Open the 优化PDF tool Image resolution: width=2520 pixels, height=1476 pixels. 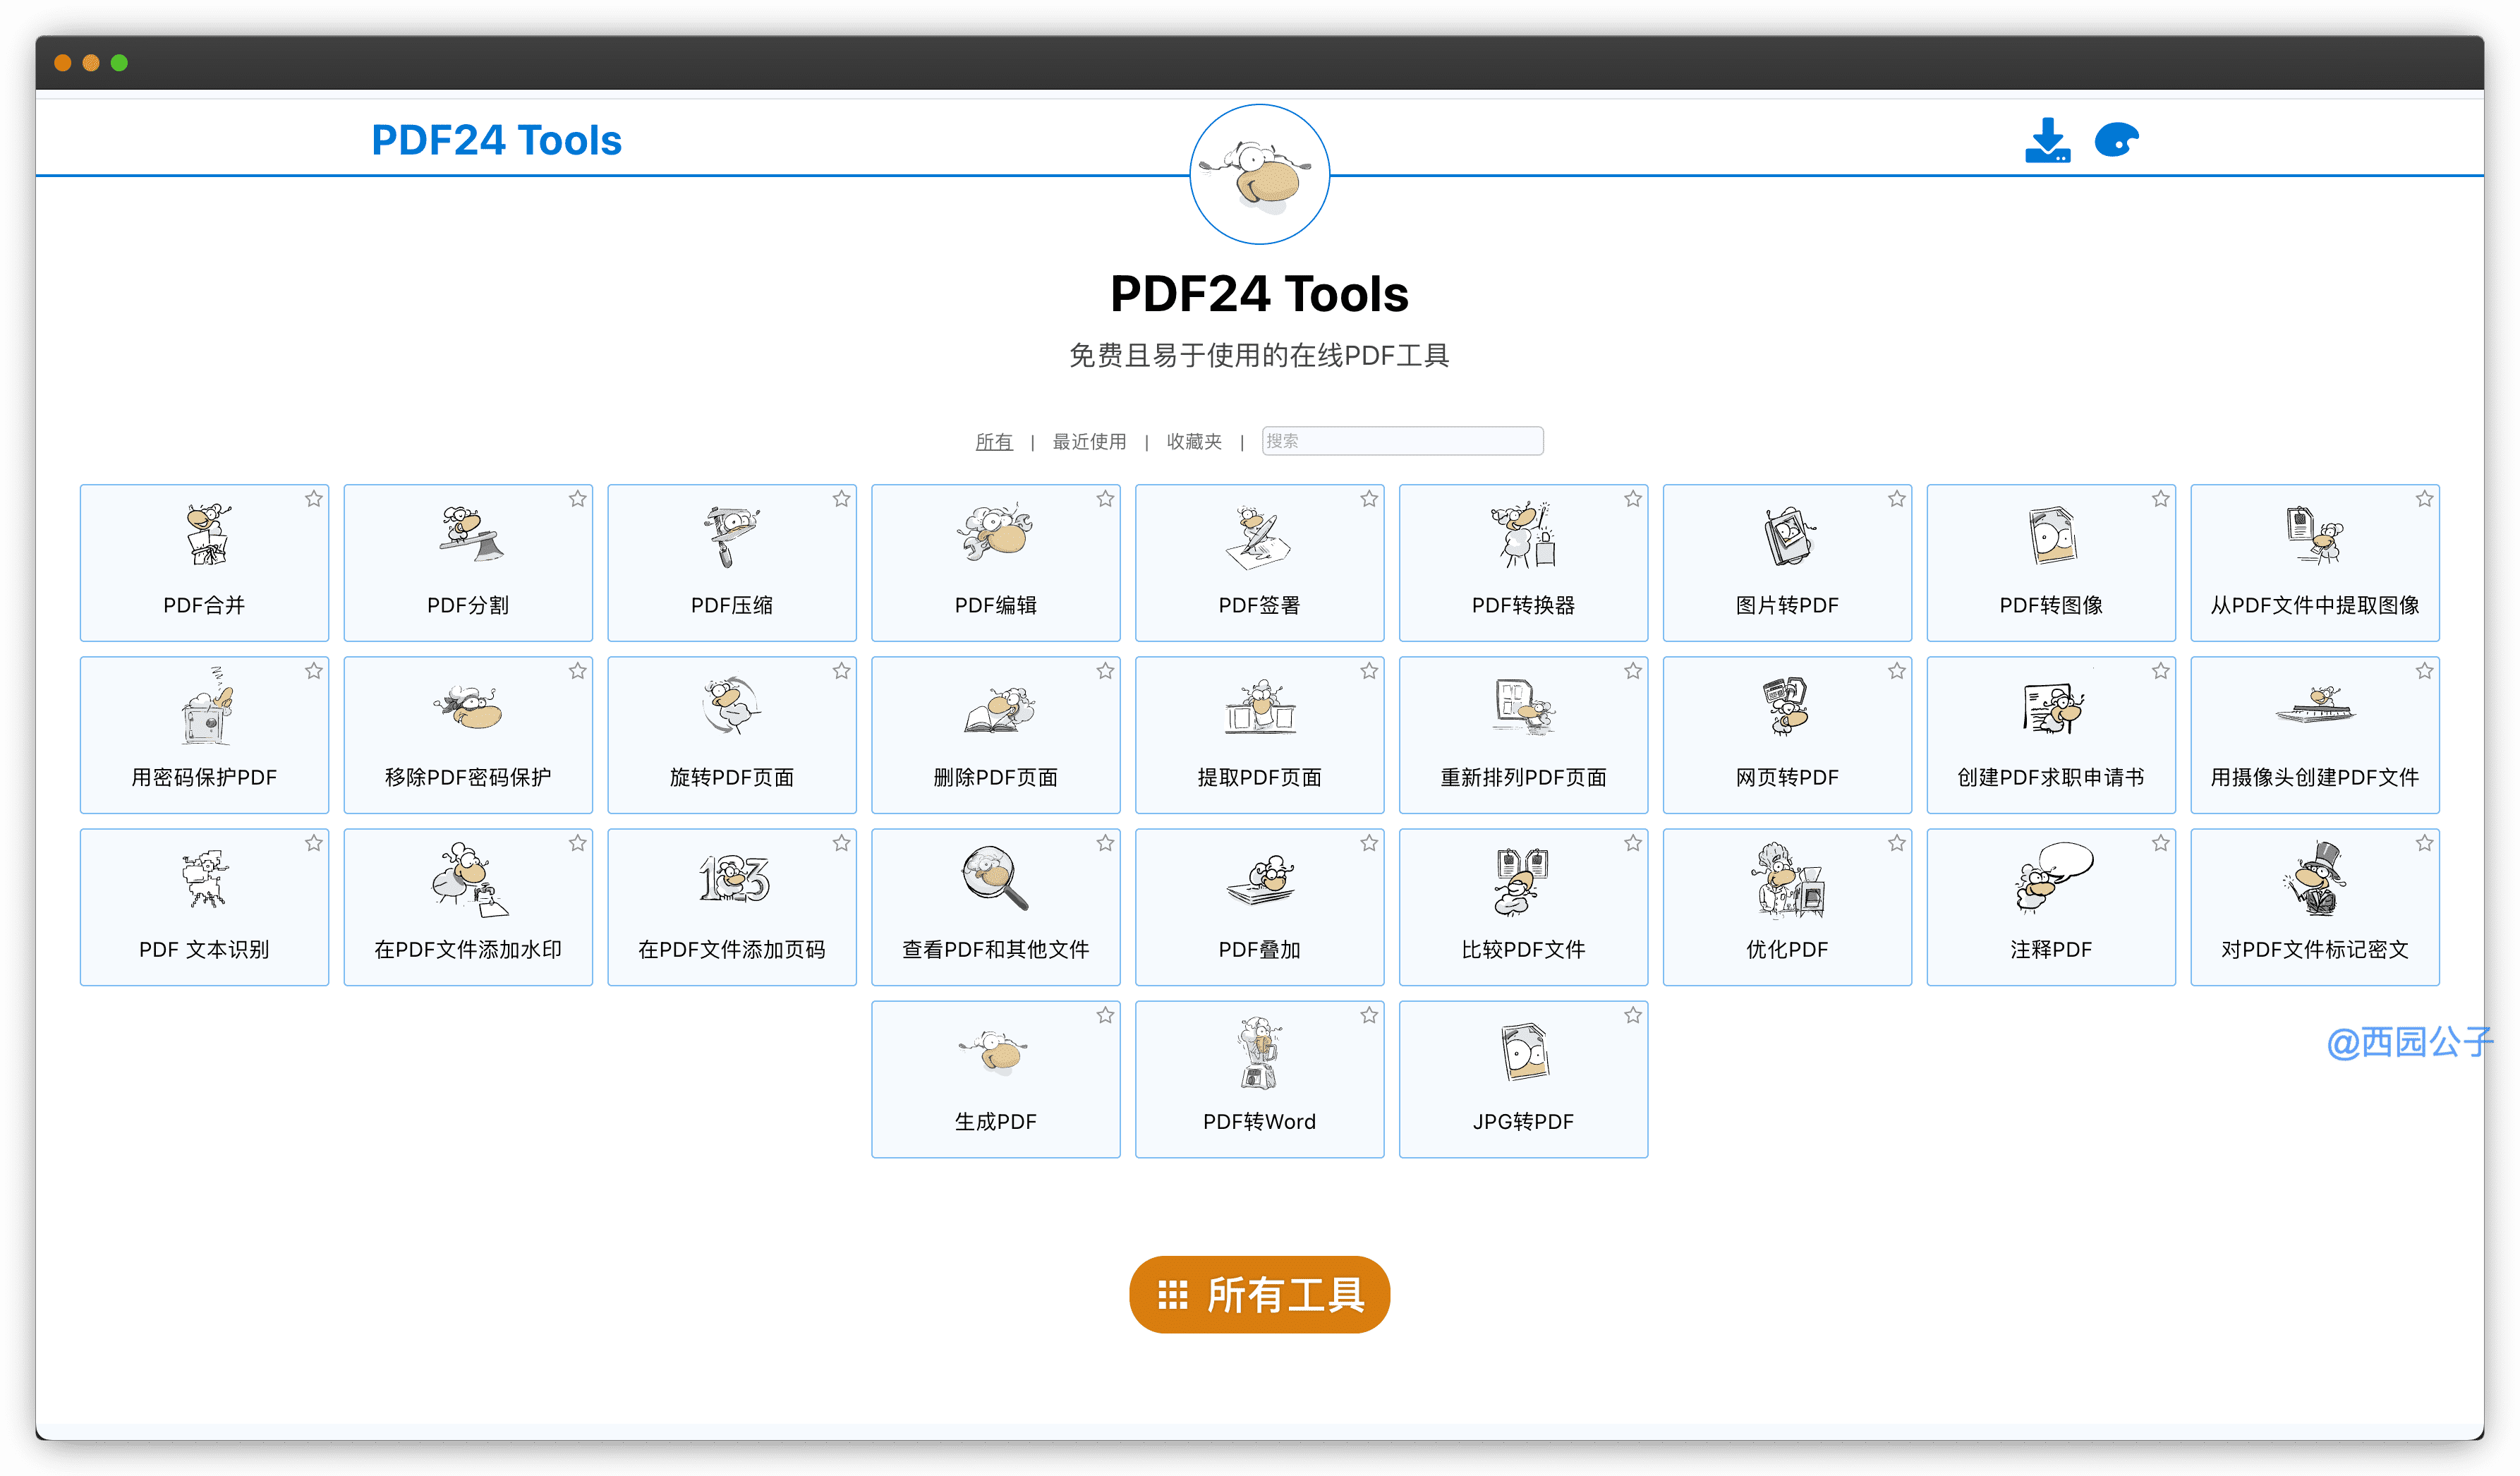[1788, 907]
